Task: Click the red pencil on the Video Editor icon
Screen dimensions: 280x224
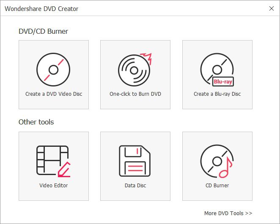Action: [63, 169]
